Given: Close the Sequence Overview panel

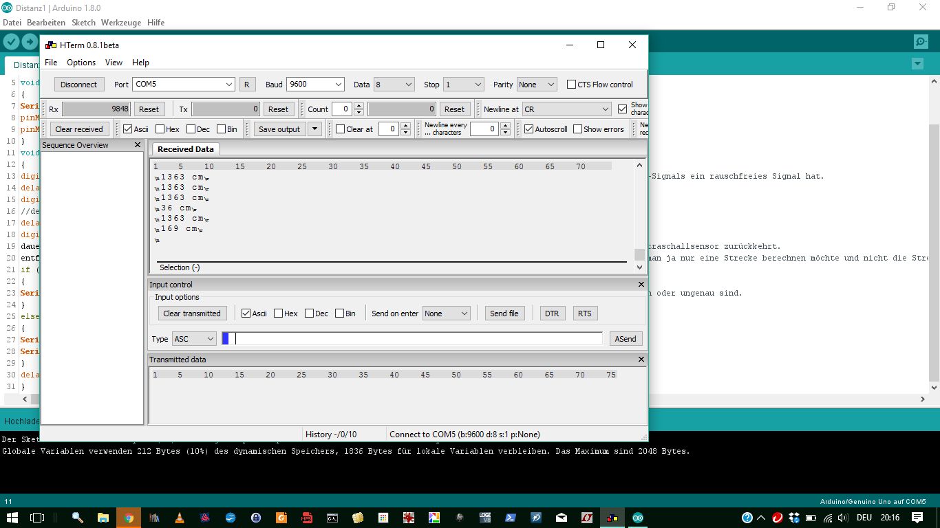Looking at the screenshot, I should 137,145.
